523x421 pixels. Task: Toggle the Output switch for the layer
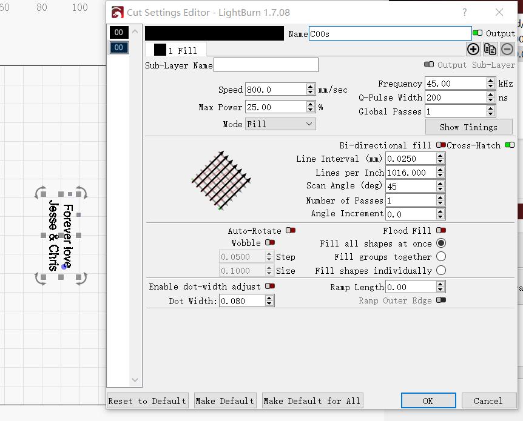coord(477,33)
